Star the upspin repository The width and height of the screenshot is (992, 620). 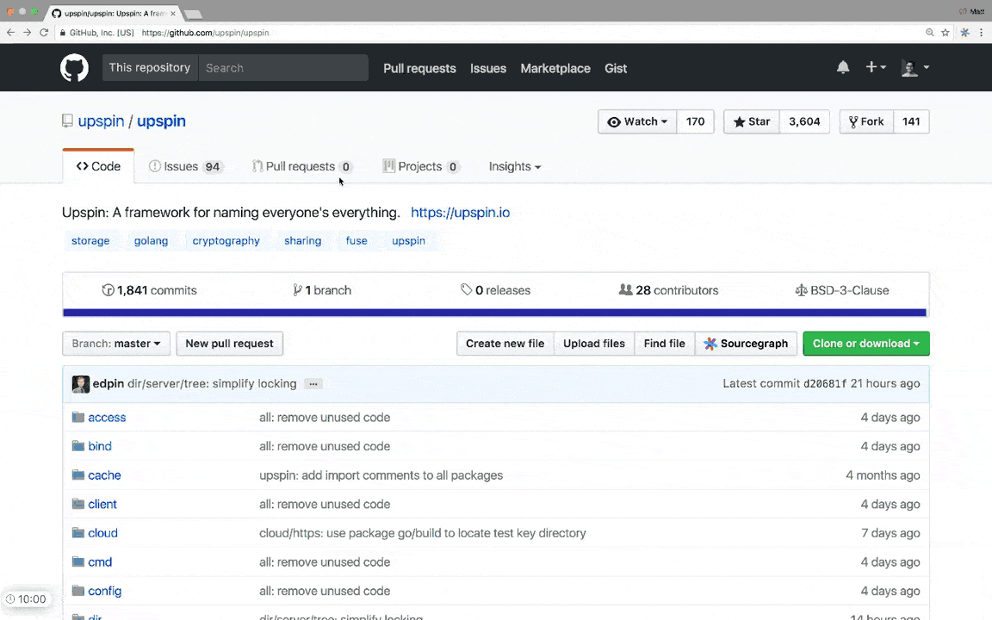coord(751,121)
